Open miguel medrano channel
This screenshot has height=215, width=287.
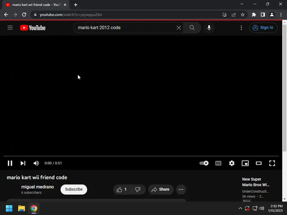38,187
